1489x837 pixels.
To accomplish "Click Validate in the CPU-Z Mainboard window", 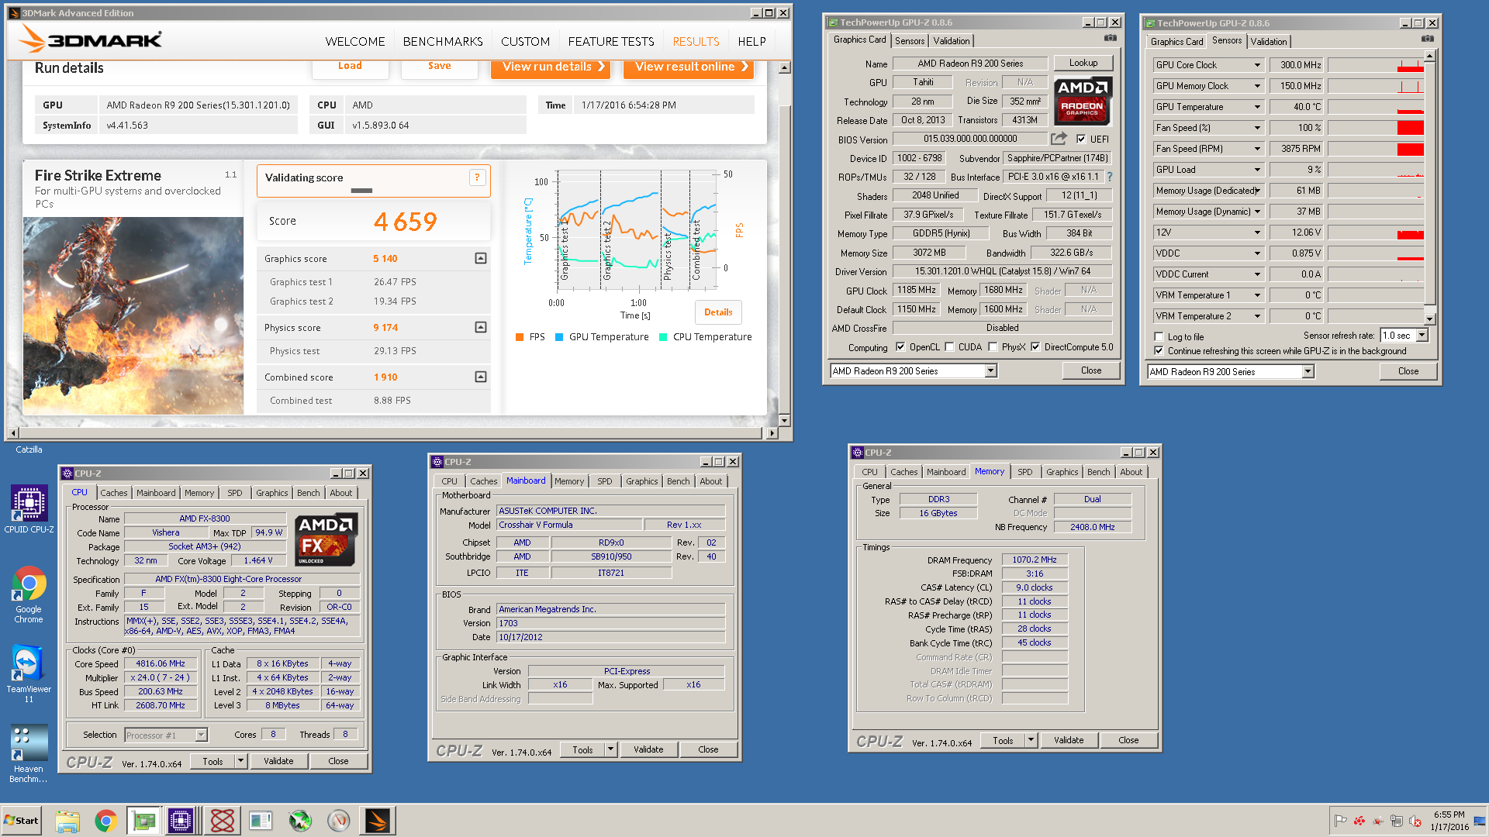I will 648,749.
